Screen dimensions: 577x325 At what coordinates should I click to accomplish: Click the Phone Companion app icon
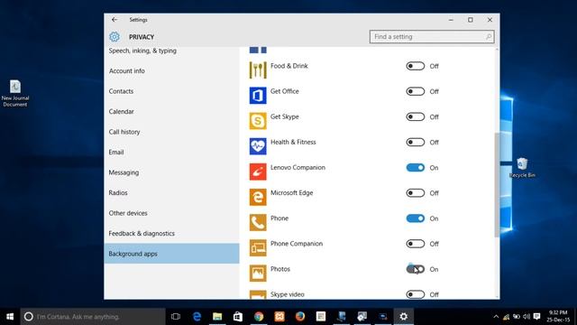pyautogui.click(x=258, y=247)
